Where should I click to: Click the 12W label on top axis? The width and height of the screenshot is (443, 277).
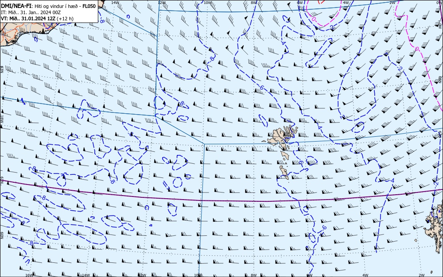162,2
